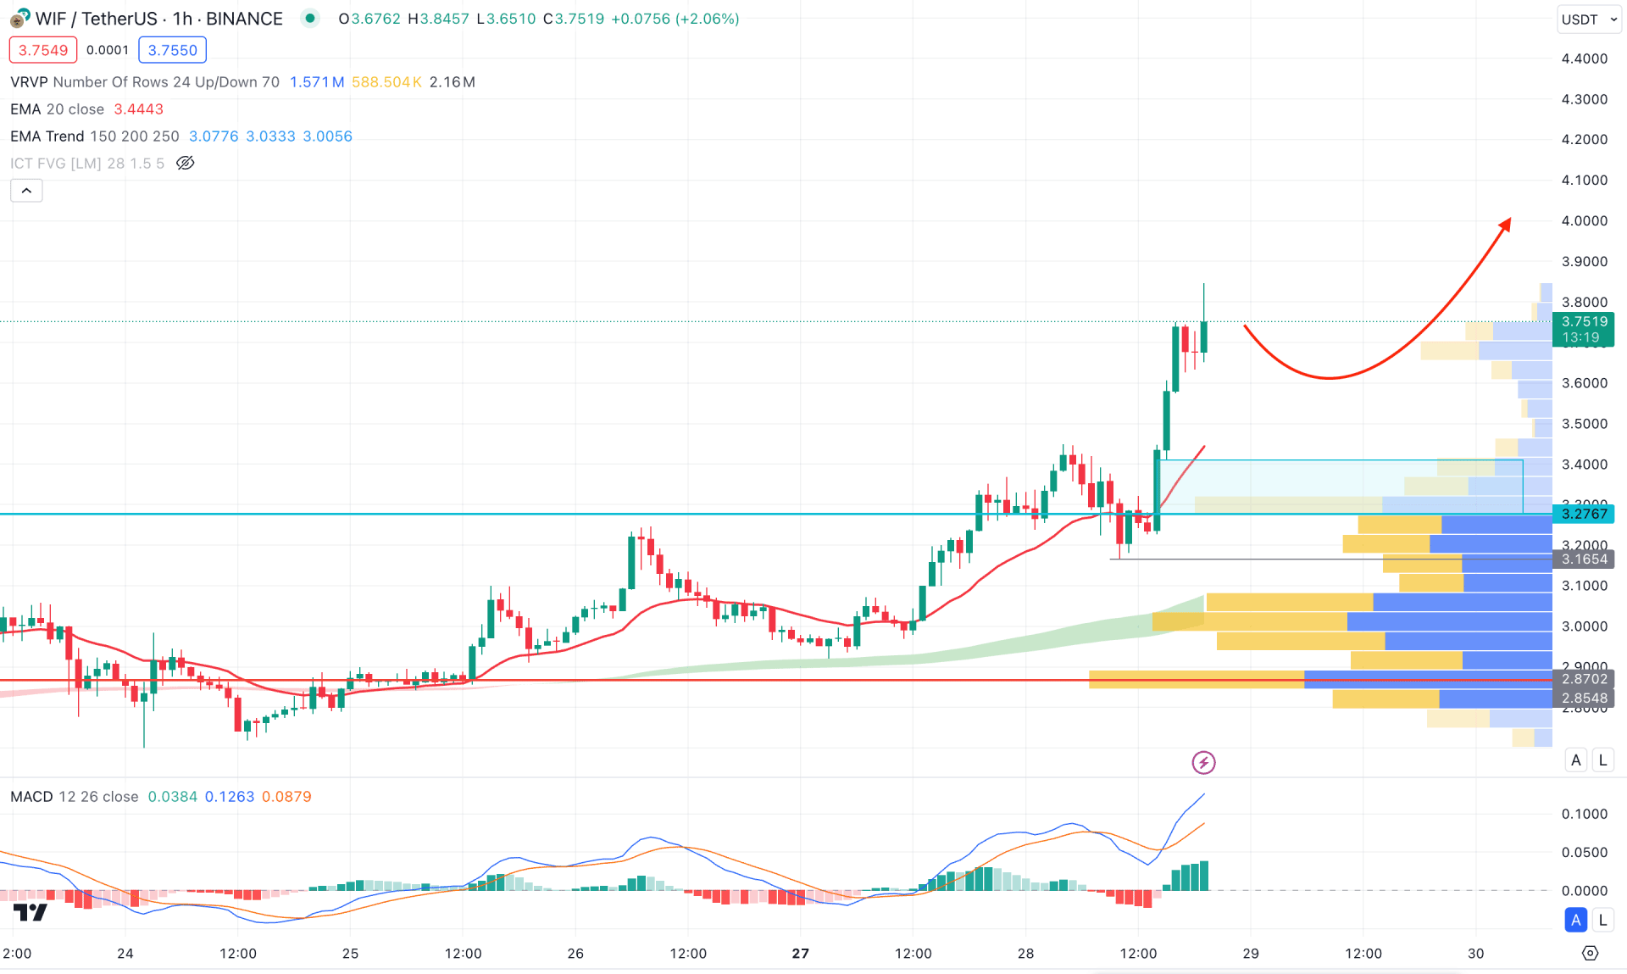
Task: Toggle log scale L on price pane
Action: click(x=1602, y=760)
